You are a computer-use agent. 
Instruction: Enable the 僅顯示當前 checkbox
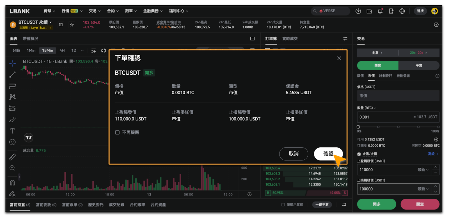pyautogui.click(x=283, y=205)
